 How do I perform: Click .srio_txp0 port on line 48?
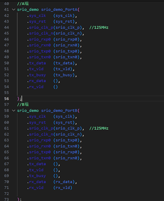click(x=39, y=51)
